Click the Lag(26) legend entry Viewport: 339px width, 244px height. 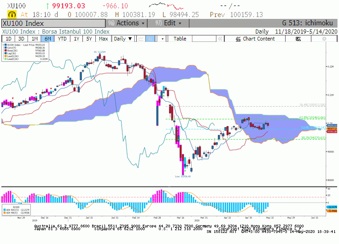click(25, 53)
